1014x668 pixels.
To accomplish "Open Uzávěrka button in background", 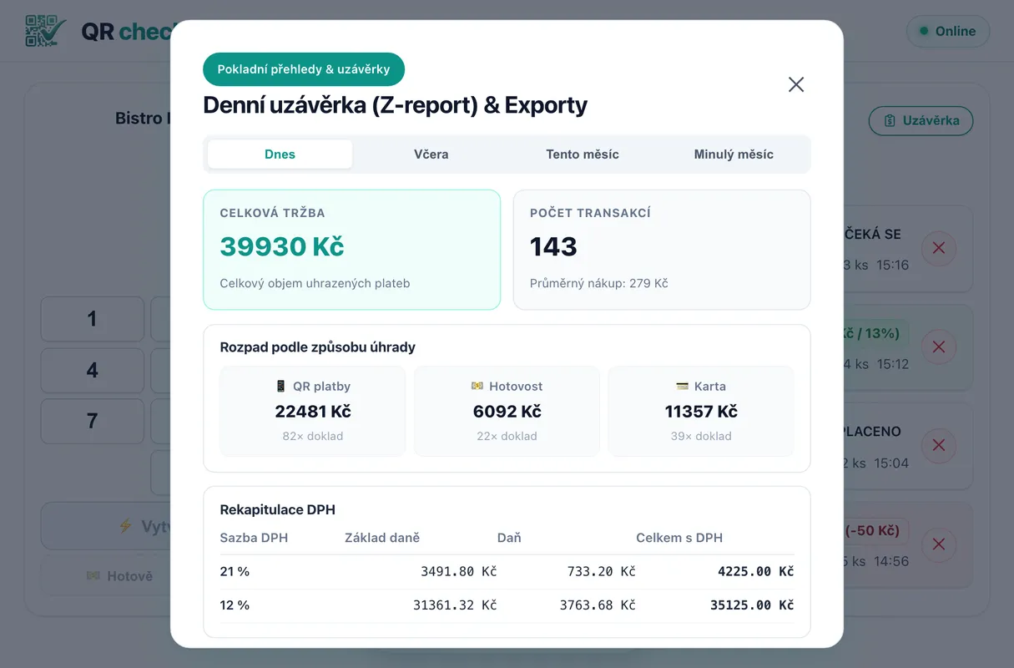I will pos(921,120).
